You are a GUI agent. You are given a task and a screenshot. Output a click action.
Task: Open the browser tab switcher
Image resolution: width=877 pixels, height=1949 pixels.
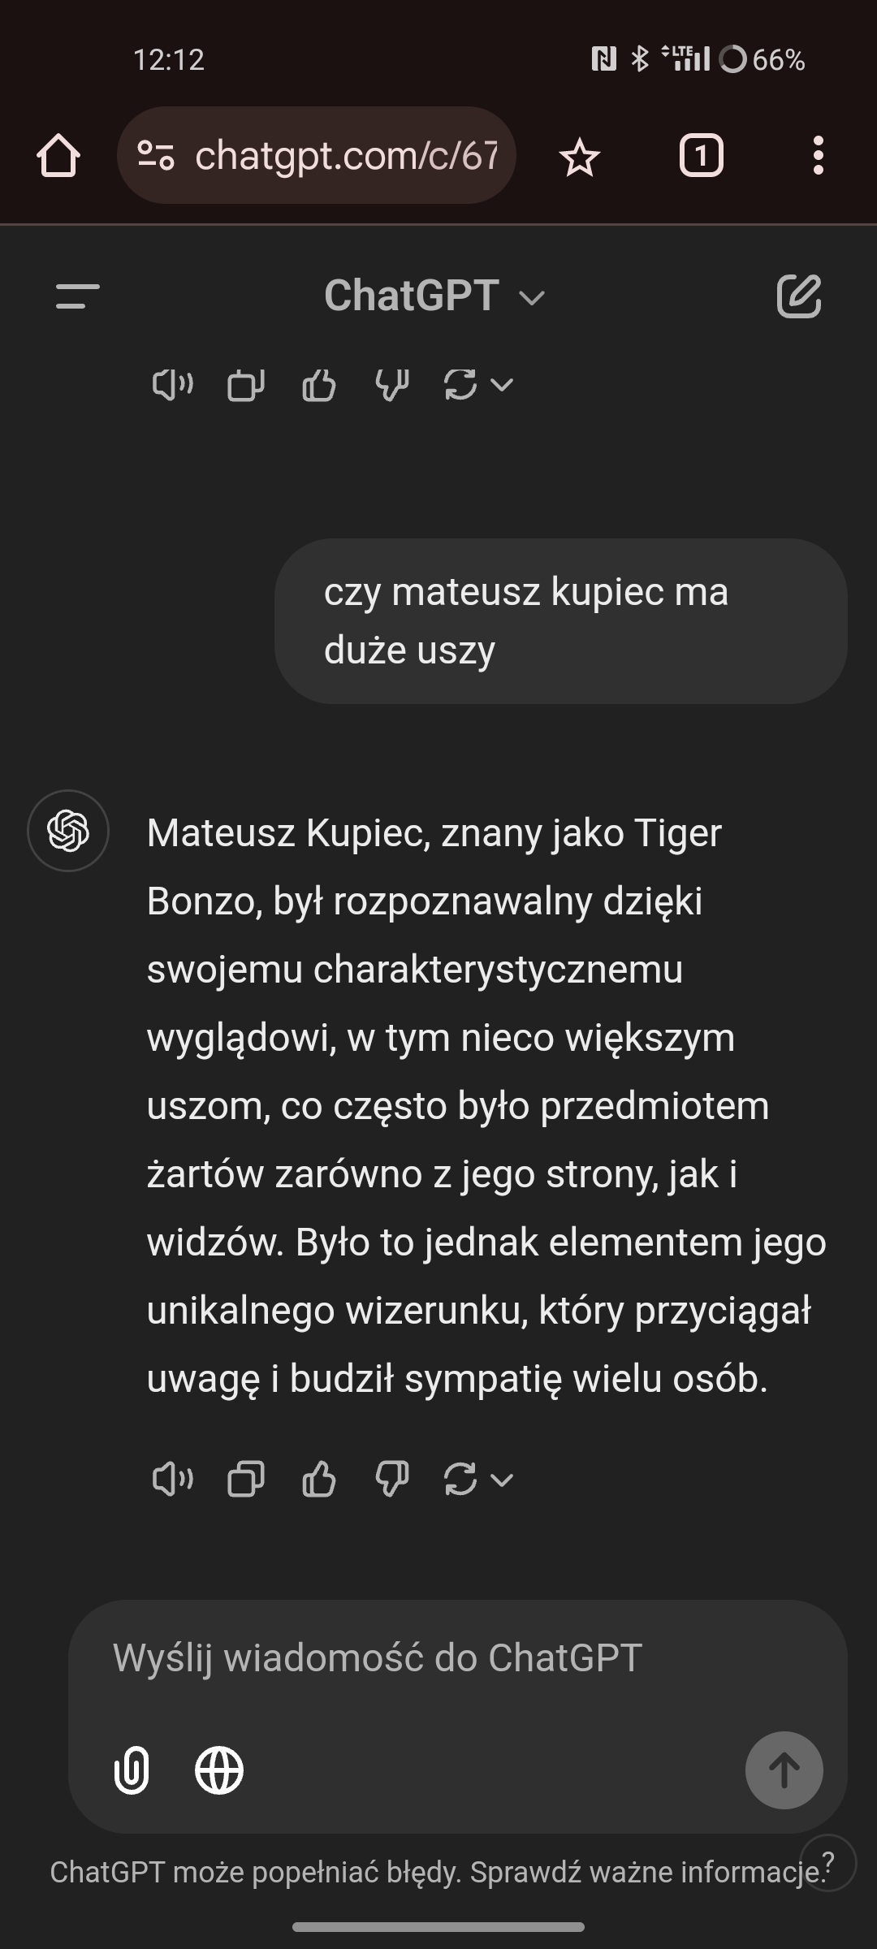point(701,155)
